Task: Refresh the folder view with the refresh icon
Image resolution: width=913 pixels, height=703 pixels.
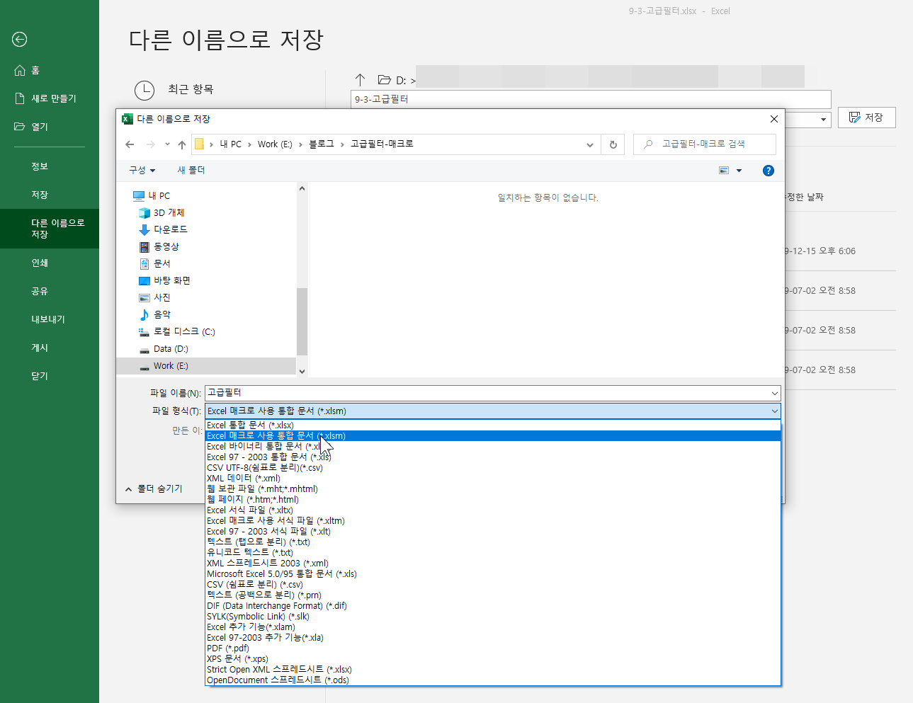Action: point(613,144)
